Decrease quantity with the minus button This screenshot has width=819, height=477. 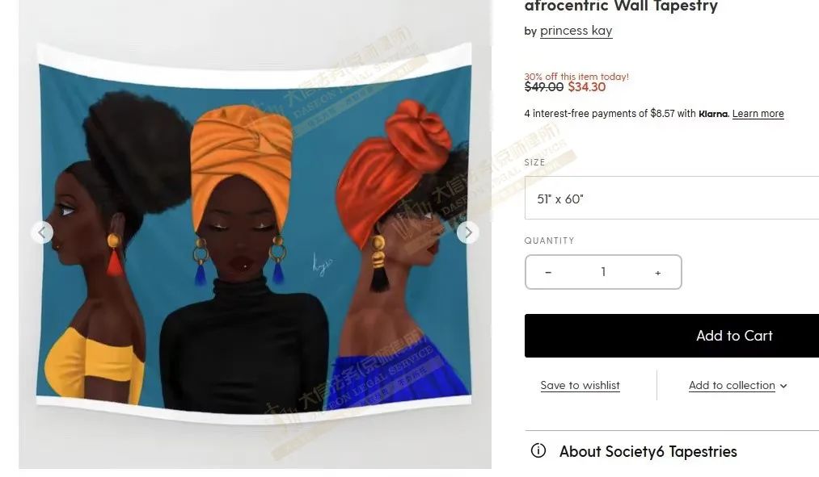548,272
